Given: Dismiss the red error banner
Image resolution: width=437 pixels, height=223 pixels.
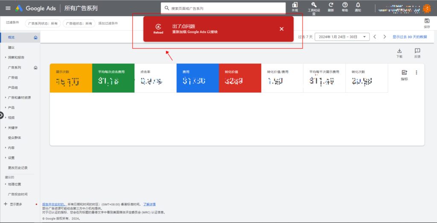Looking at the screenshot, I should point(281,29).
